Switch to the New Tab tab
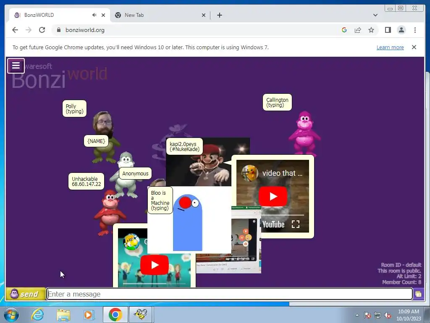The height and width of the screenshot is (323, 430). 160,15
